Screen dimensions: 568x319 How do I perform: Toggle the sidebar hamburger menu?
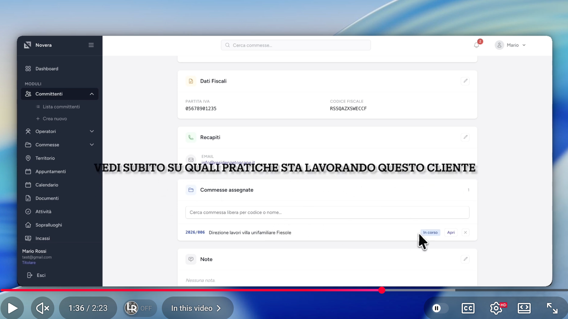click(91, 45)
